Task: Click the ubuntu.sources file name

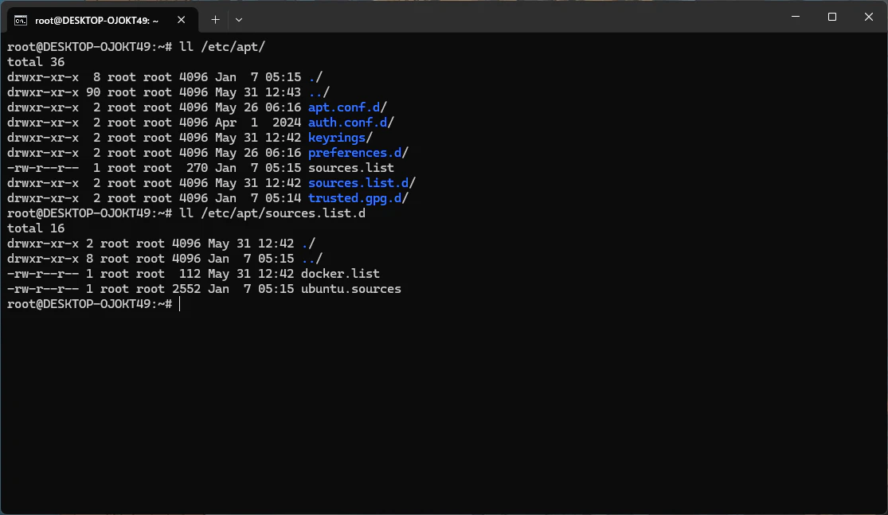Action: click(x=351, y=289)
